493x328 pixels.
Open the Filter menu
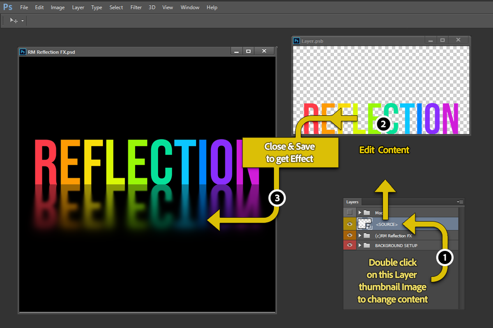136,7
